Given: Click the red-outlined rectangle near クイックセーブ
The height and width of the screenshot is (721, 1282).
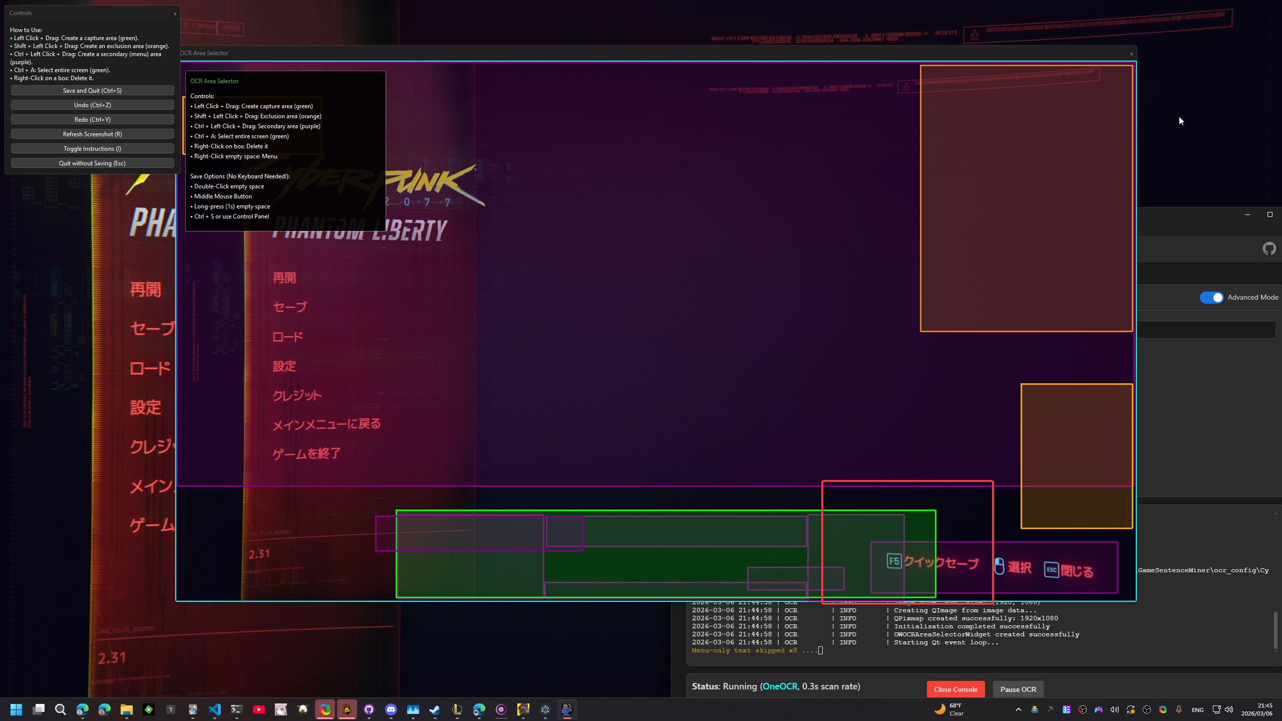Looking at the screenshot, I should [x=907, y=542].
